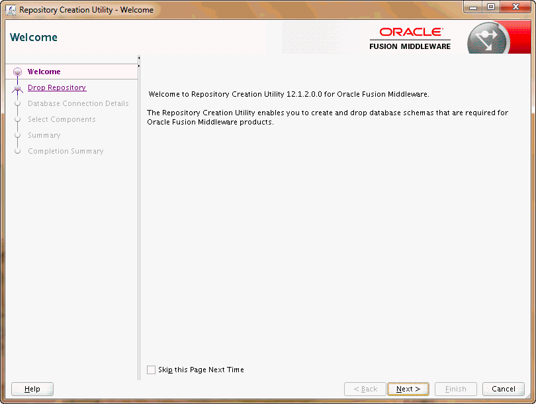The image size is (536, 404).
Task: Click the Summary step label
Action: point(44,136)
